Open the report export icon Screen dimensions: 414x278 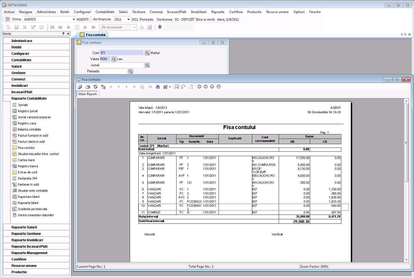pyautogui.click(x=80, y=87)
